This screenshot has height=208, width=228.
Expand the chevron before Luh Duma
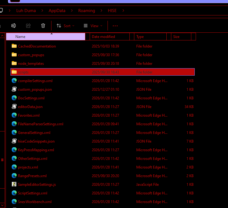click(x=10, y=10)
